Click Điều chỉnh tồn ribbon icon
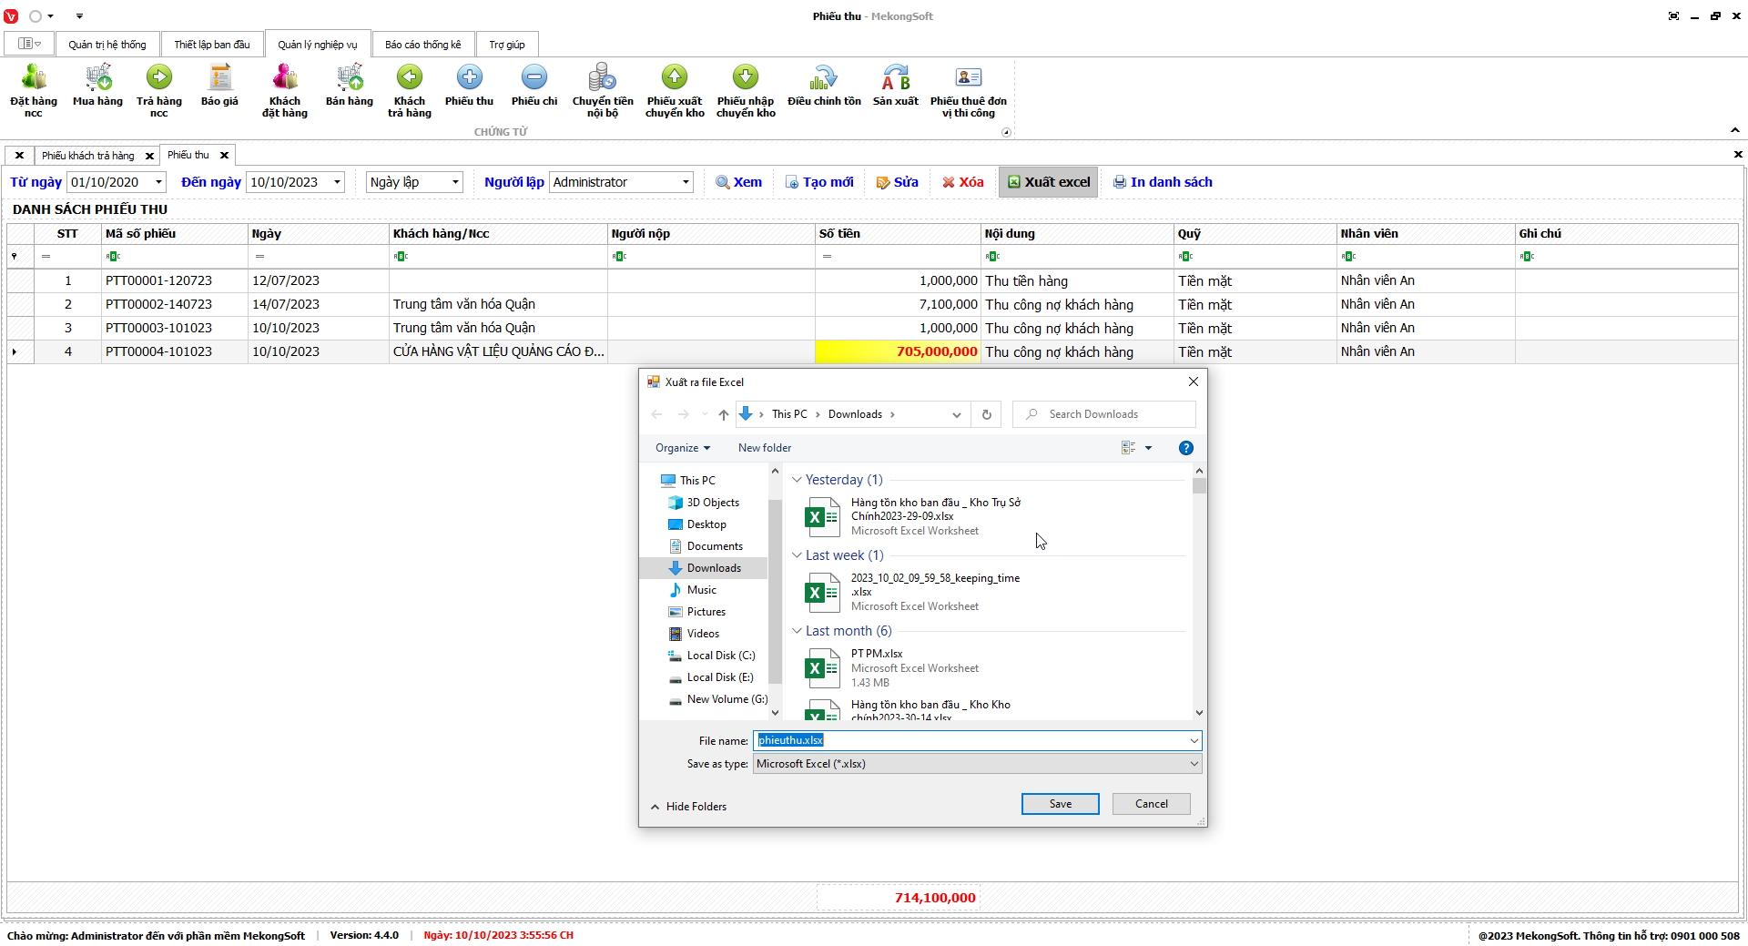Viewport: 1748px width, 946px height. point(825,86)
